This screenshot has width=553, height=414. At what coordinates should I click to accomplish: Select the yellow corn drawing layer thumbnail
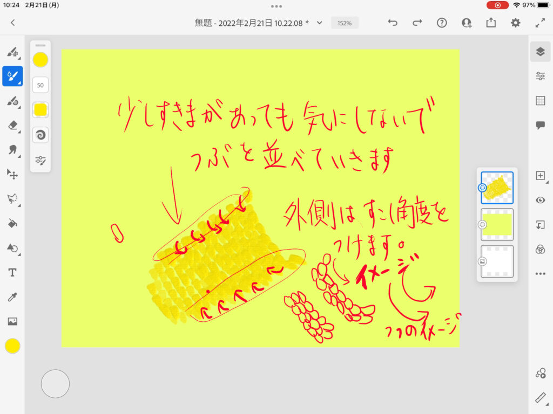[x=497, y=188]
